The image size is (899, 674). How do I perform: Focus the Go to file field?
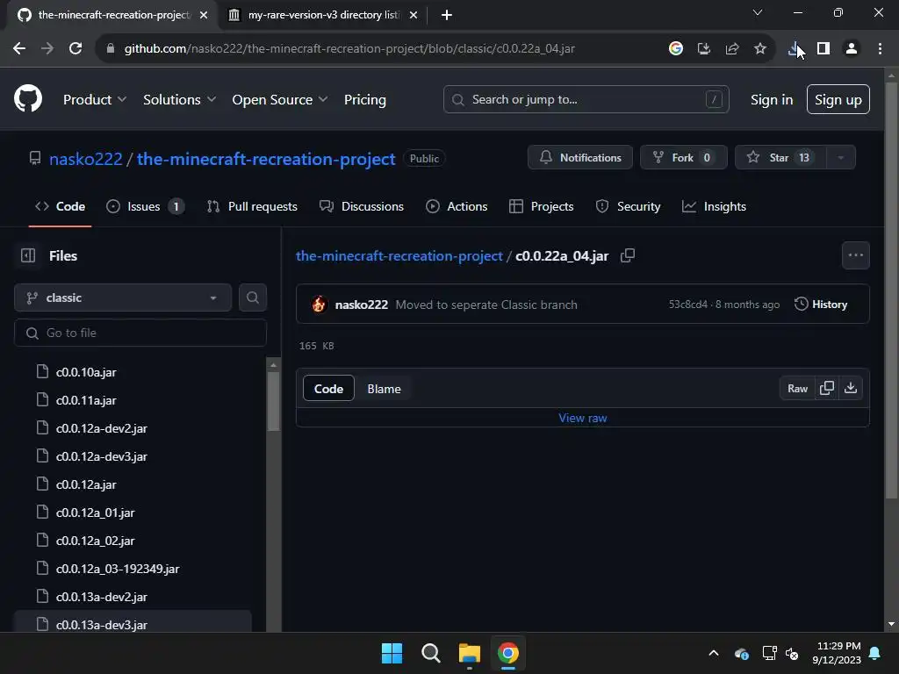[140, 333]
